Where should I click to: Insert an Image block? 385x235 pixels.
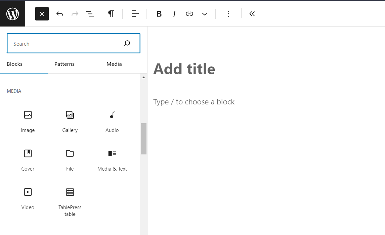[28, 121]
